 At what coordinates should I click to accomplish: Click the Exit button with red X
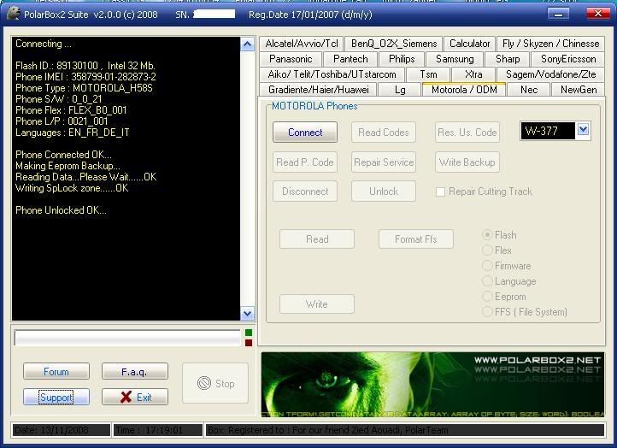pyautogui.click(x=135, y=398)
